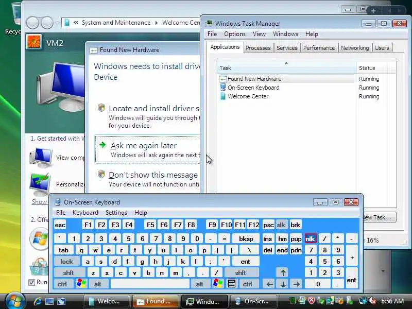
Task: Click shield icon beside Don't show this message
Action: coord(101,174)
